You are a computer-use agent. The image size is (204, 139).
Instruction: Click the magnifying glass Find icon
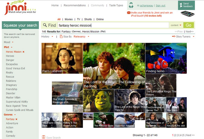(x=45, y=25)
